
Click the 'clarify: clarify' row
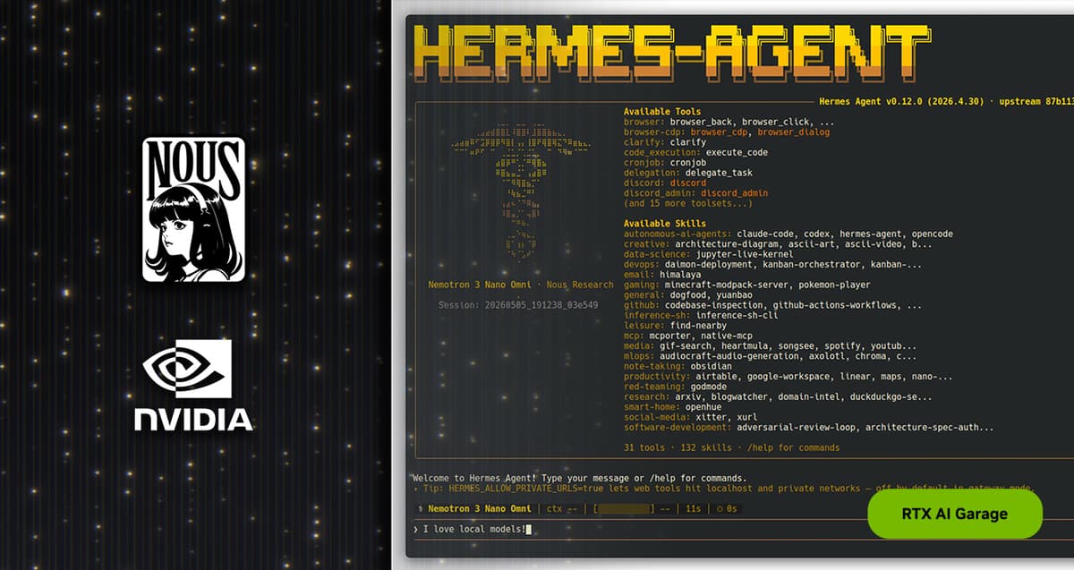665,142
